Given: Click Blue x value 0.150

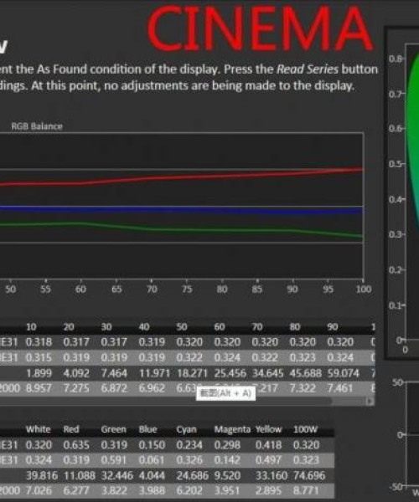Looking at the screenshot, I should tap(152, 445).
